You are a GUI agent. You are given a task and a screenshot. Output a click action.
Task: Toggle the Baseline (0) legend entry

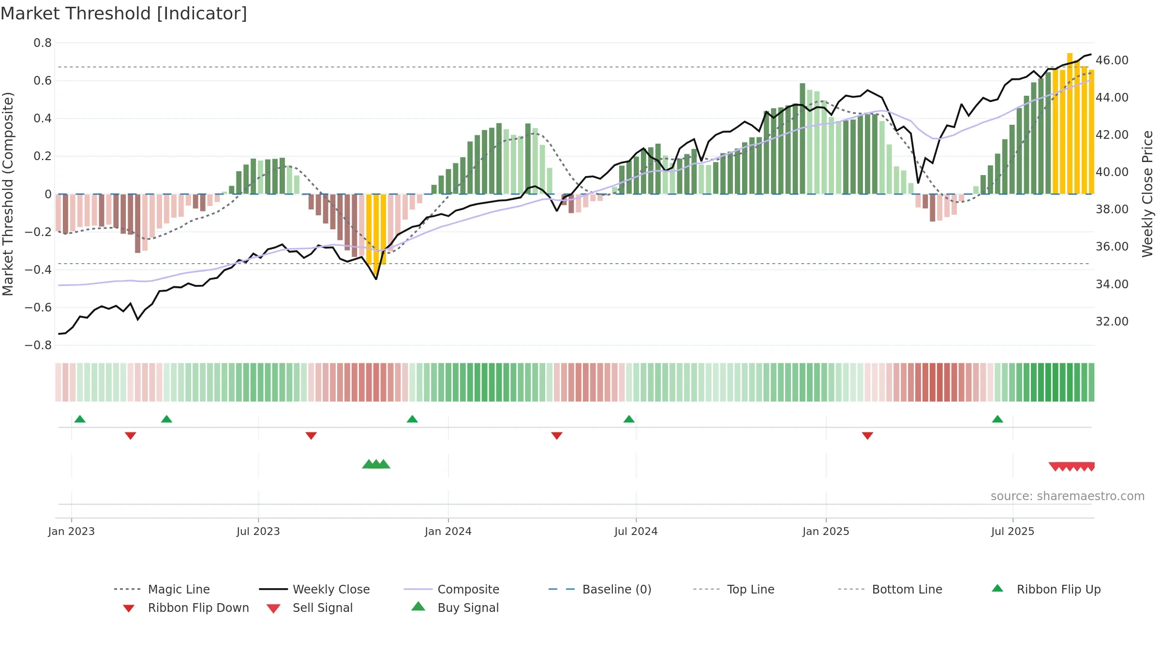tap(600, 589)
